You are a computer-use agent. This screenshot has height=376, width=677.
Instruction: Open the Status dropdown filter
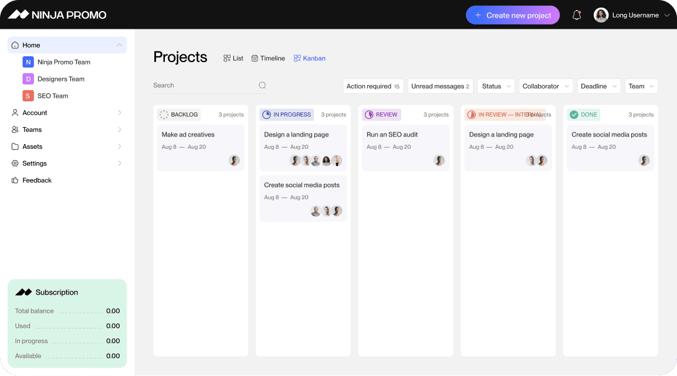click(x=496, y=86)
